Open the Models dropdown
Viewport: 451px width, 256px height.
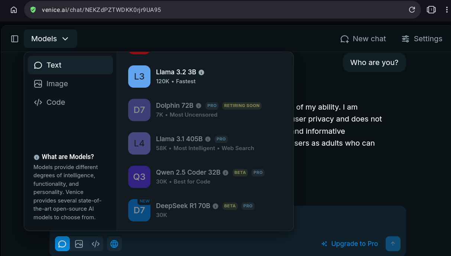pyautogui.click(x=51, y=39)
